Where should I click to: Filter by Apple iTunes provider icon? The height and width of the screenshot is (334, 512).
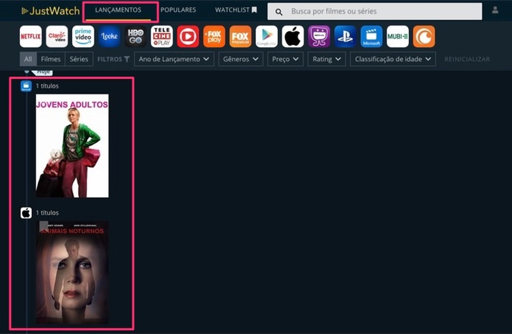pos(293,36)
